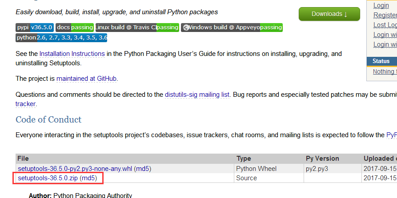The height and width of the screenshot is (198, 397).
Task: Click the Code of Conduct heading
Action: [x=48, y=119]
